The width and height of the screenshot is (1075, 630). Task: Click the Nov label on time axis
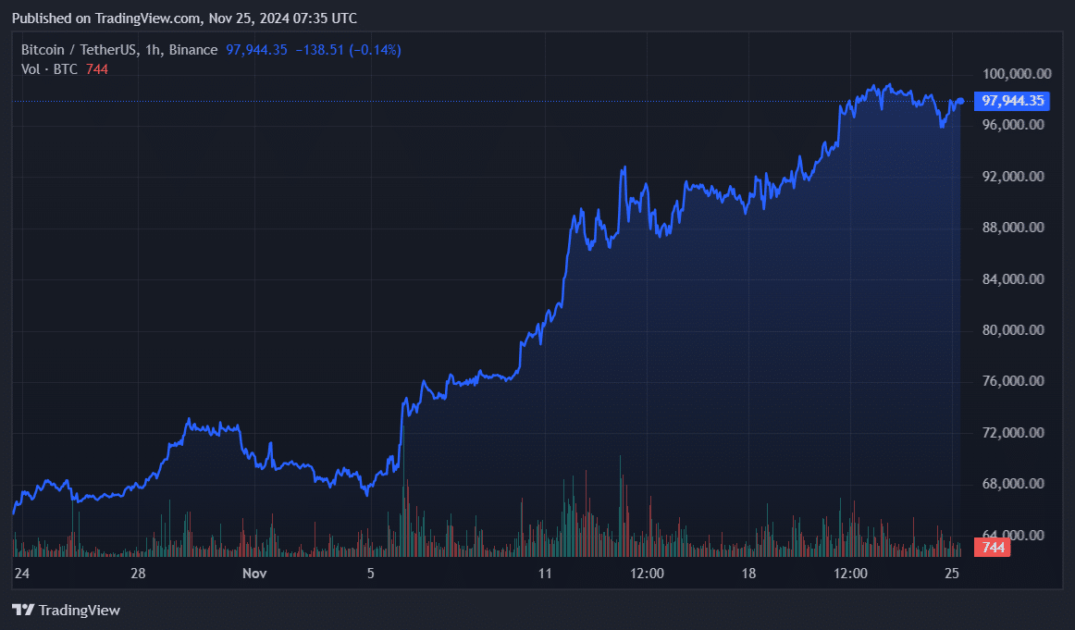[254, 574]
